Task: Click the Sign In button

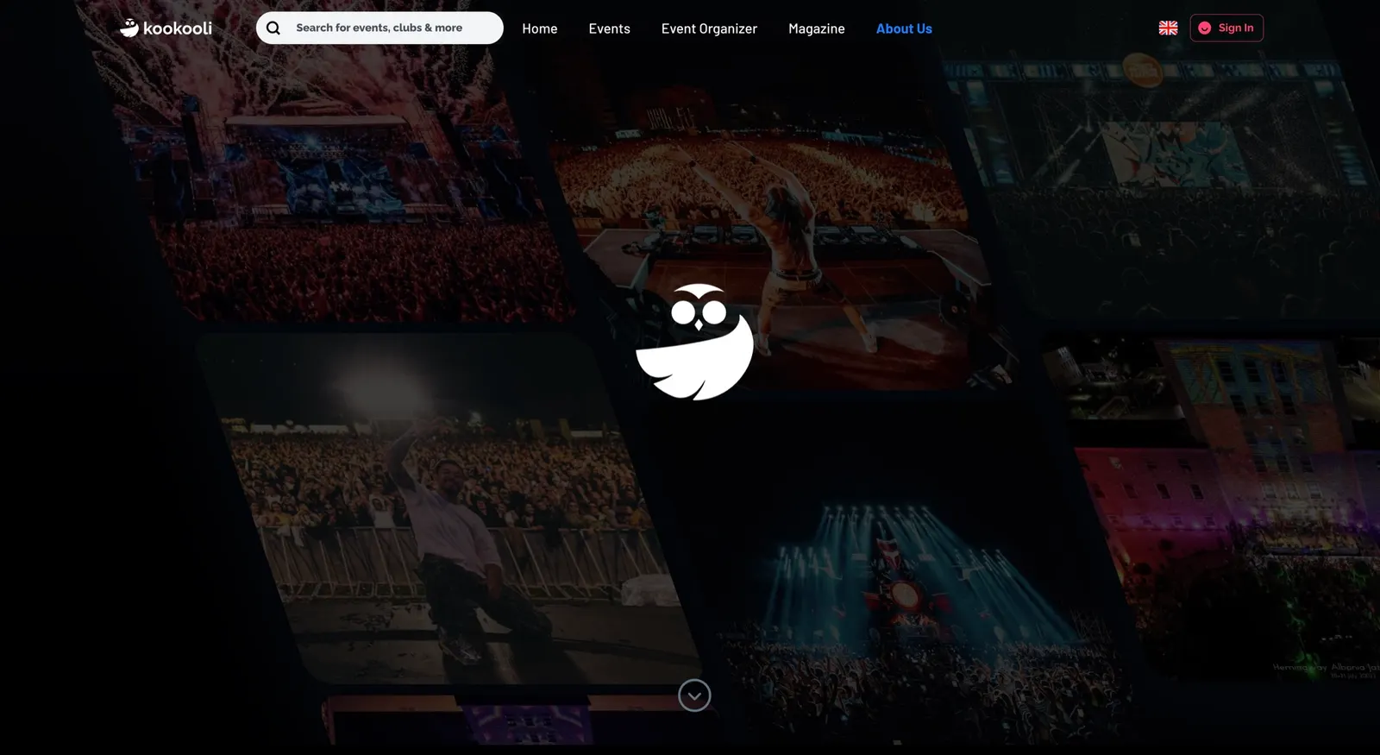Action: point(1226,28)
